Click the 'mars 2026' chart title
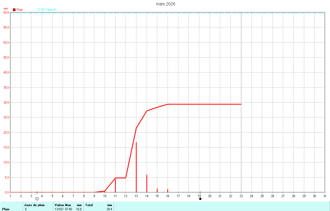This screenshot has height=211, width=330. pos(166,4)
